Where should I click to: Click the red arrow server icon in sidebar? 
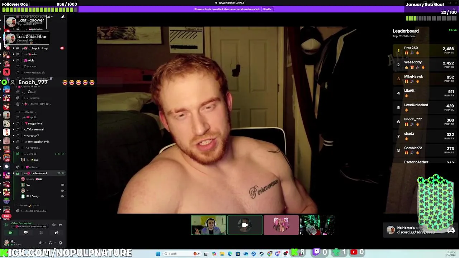[x=6, y=72]
